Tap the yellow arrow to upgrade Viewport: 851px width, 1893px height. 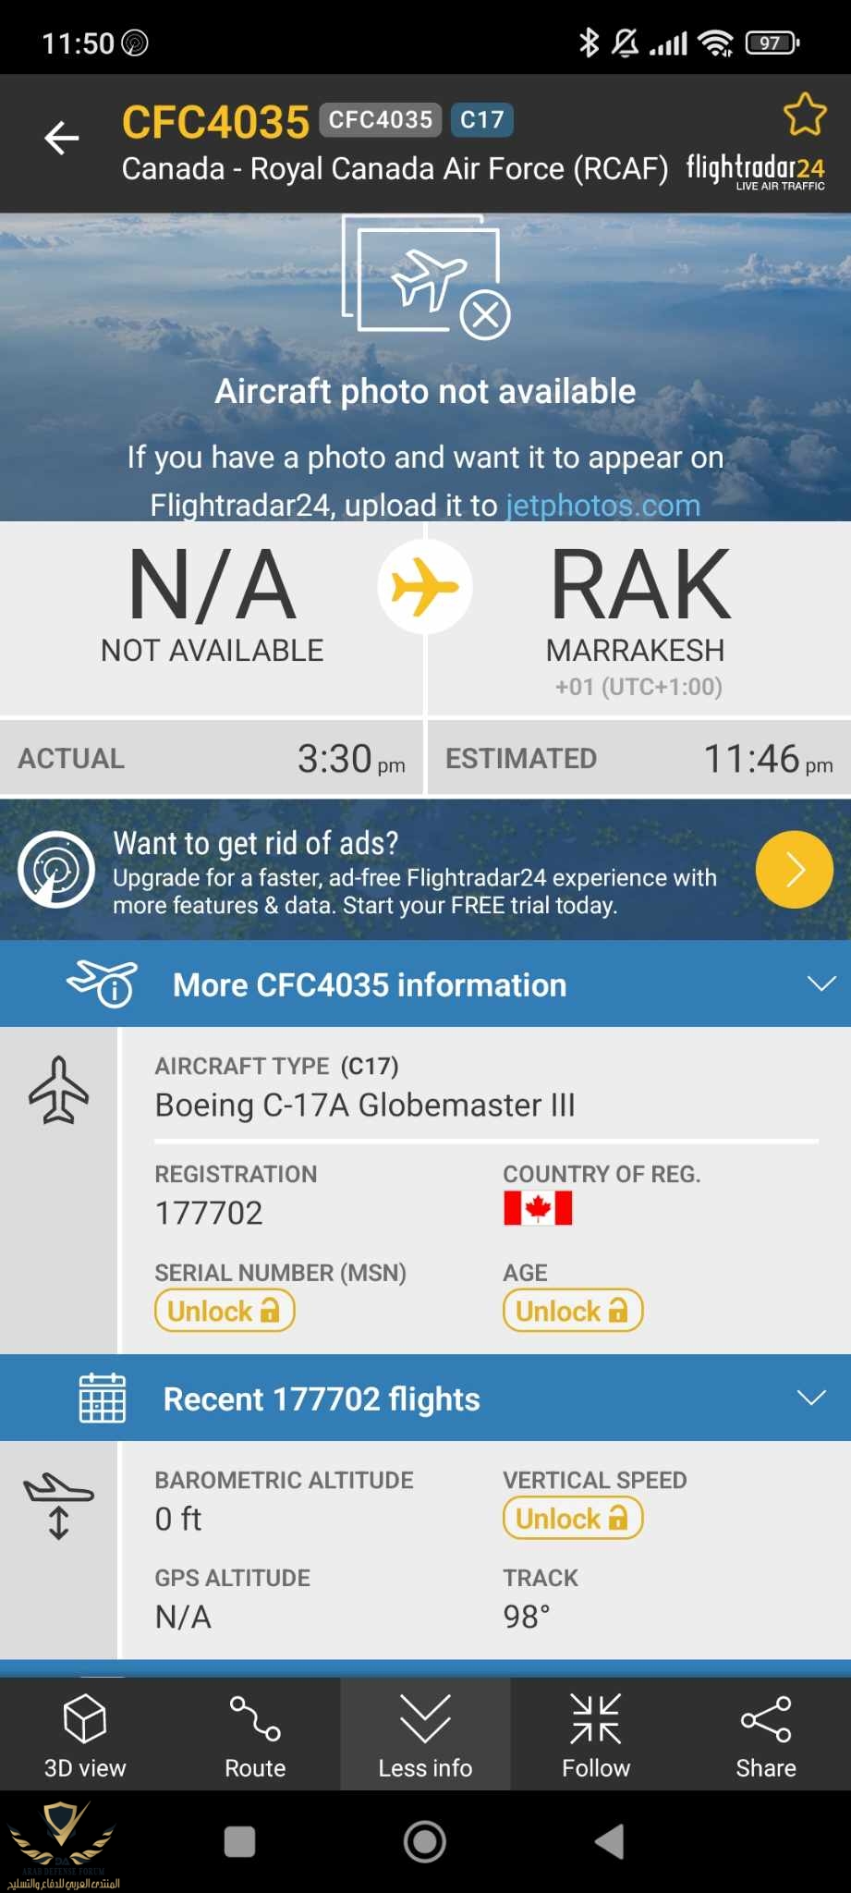point(794,870)
